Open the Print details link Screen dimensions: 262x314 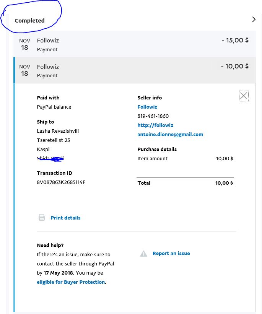65,218
